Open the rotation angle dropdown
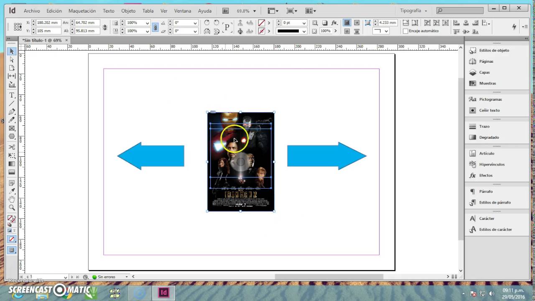 click(195, 23)
